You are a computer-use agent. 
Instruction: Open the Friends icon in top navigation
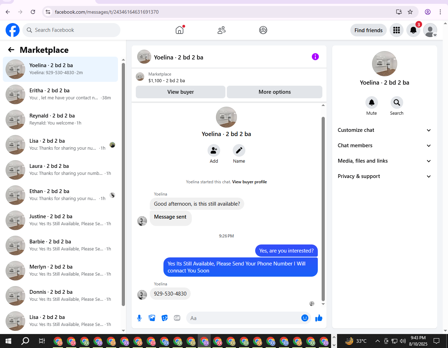pos(222,30)
